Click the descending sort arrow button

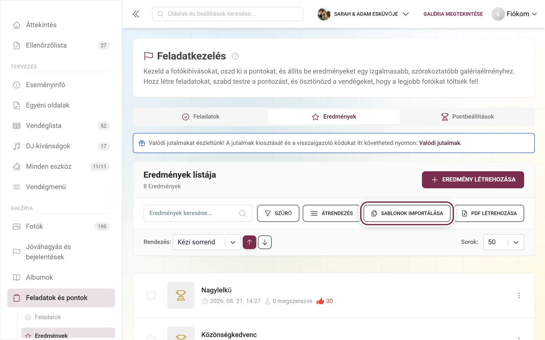pos(265,242)
